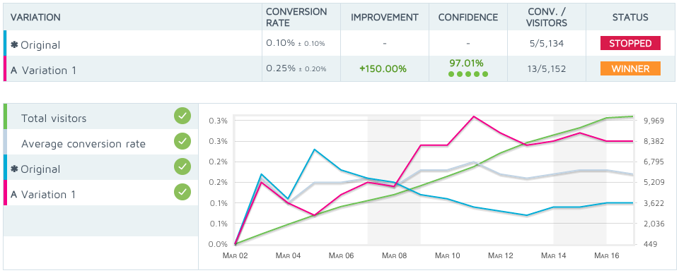Toggle the Variation 1 series checkmark in legend
The height and width of the screenshot is (273, 679).
click(182, 192)
